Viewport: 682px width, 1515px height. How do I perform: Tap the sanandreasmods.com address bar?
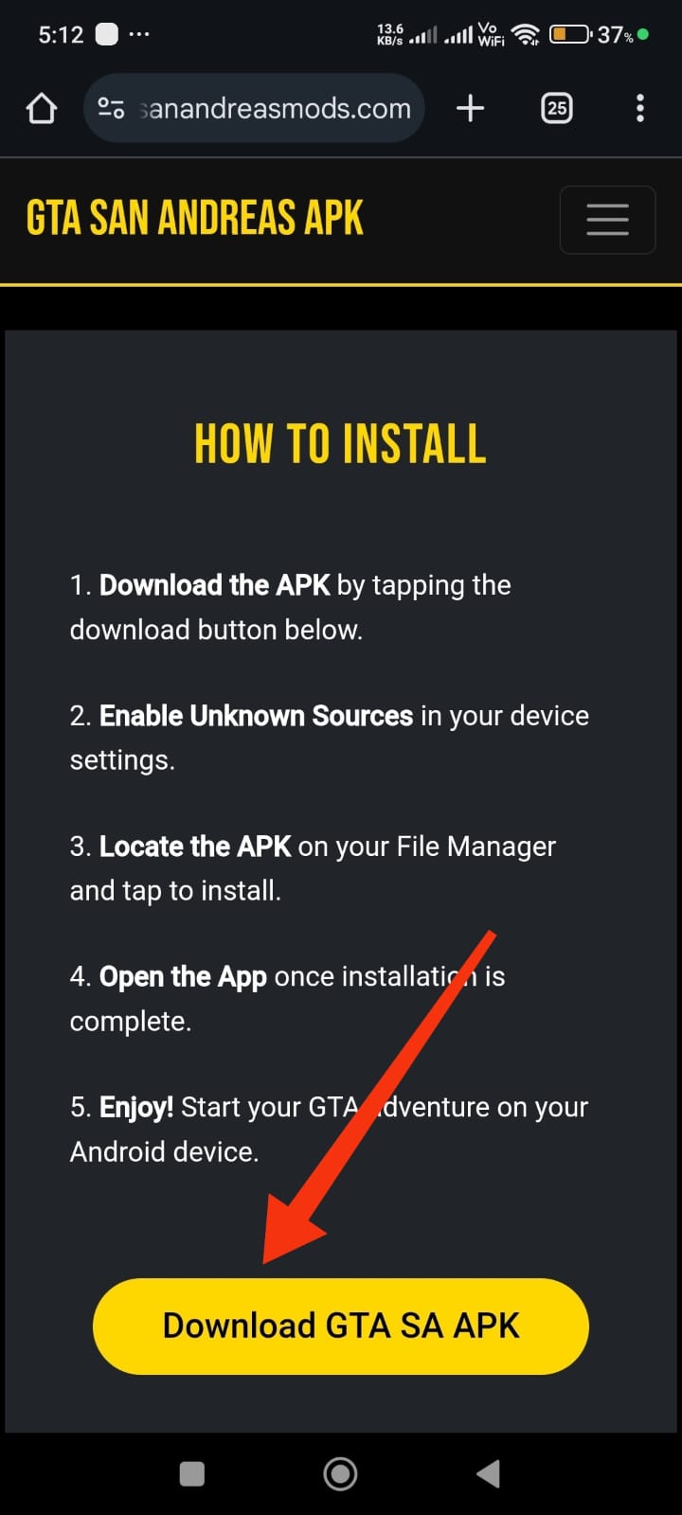(x=254, y=109)
